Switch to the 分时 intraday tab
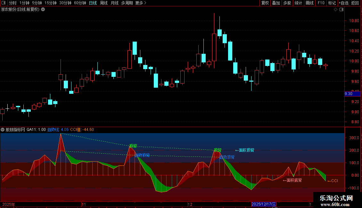This screenshot has width=362, height=208. (x=13, y=3)
